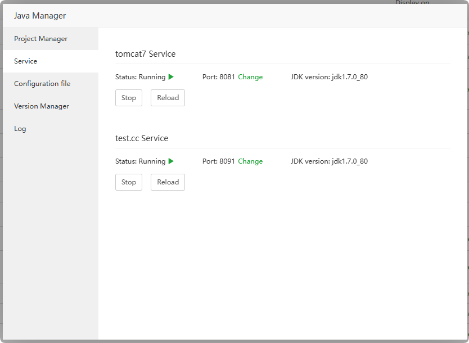Change the port 8091 for test.cc
The height and width of the screenshot is (343, 469).
[x=250, y=161]
